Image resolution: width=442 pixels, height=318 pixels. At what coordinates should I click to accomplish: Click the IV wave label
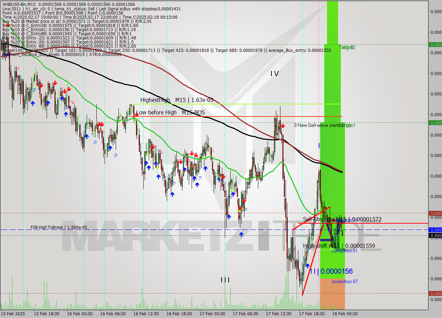[275, 73]
